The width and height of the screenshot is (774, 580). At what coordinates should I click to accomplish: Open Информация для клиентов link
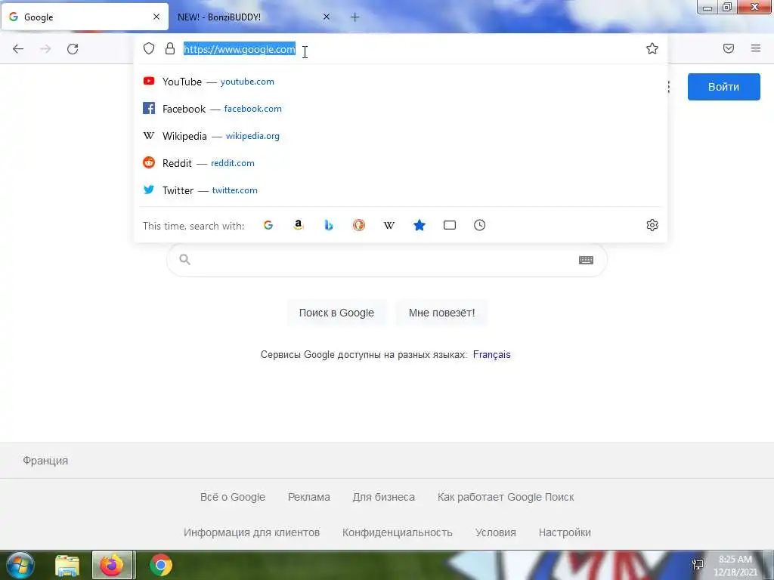[x=252, y=532]
